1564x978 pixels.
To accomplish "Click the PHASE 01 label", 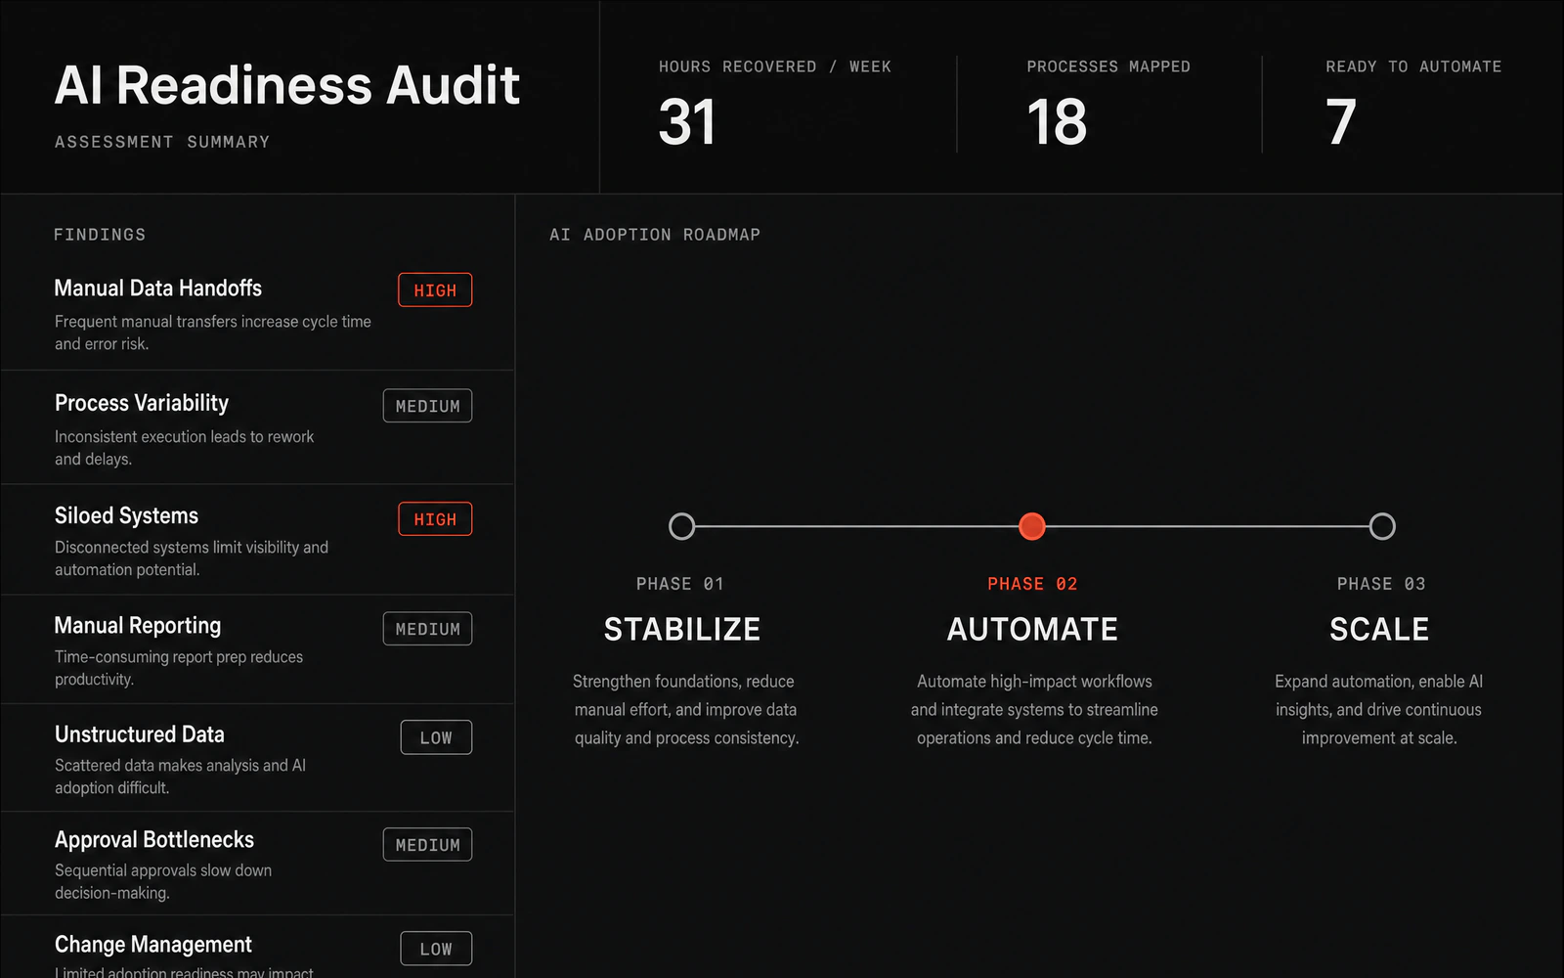I will pyautogui.click(x=680, y=584).
